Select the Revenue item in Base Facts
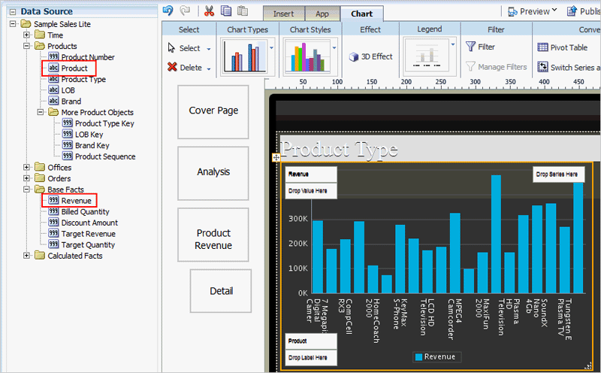Viewport: 601px width, 373px height. click(x=76, y=201)
